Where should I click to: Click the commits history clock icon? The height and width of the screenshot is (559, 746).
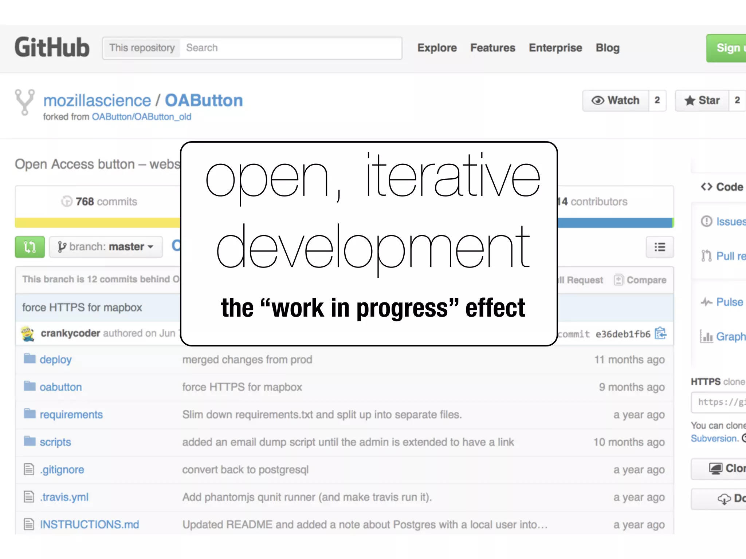67,201
